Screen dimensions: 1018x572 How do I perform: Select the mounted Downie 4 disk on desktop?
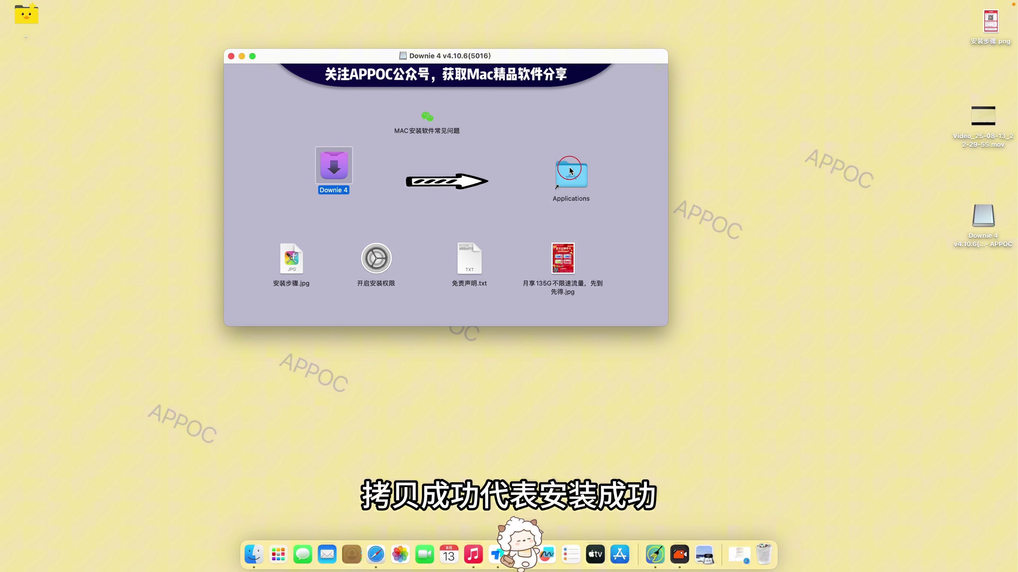point(983,215)
